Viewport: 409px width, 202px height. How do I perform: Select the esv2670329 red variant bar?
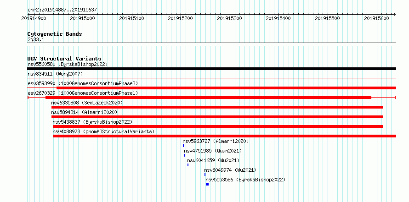208,98
